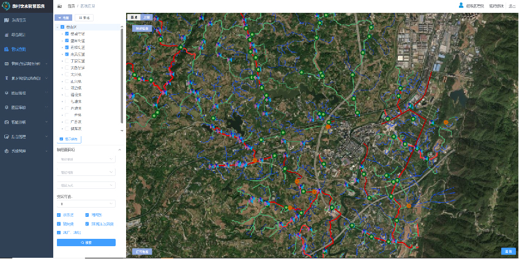Check 大兴镇 checkbox
519x259 pixels.
pyautogui.click(x=67, y=75)
